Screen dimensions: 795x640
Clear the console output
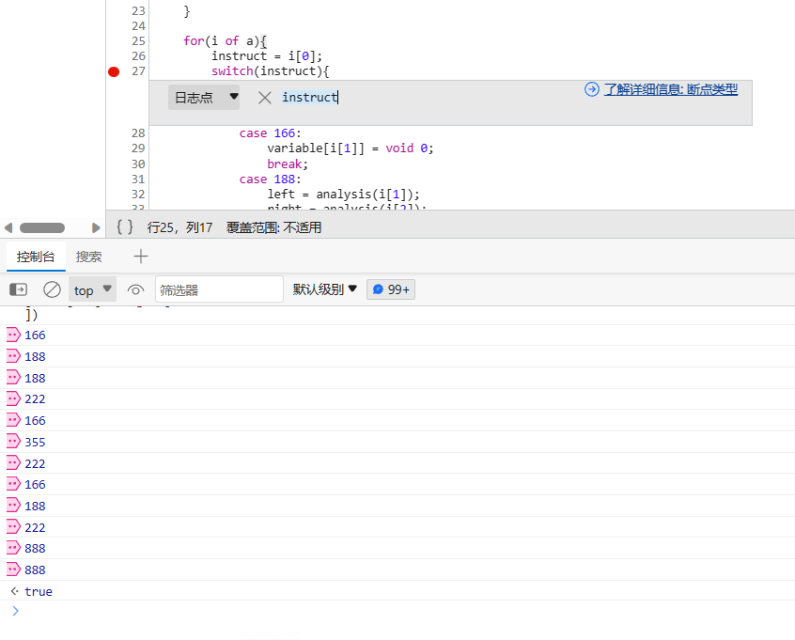pos(53,289)
